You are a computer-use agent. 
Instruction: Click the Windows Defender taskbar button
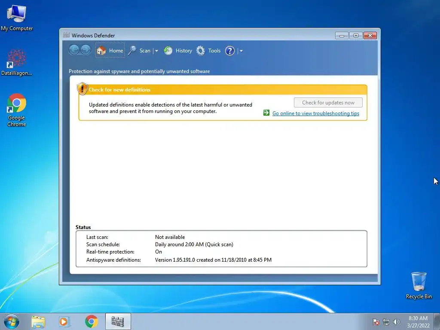118,321
